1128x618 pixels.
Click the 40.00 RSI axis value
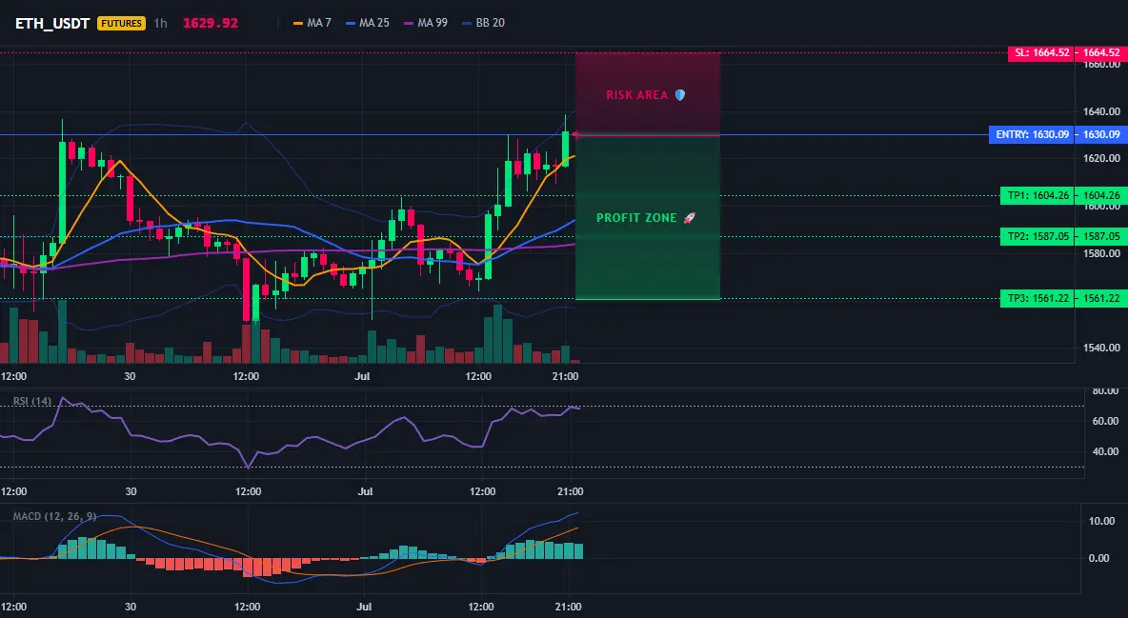point(1106,451)
